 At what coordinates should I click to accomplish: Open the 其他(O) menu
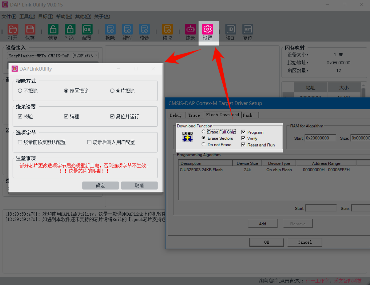coord(83,17)
